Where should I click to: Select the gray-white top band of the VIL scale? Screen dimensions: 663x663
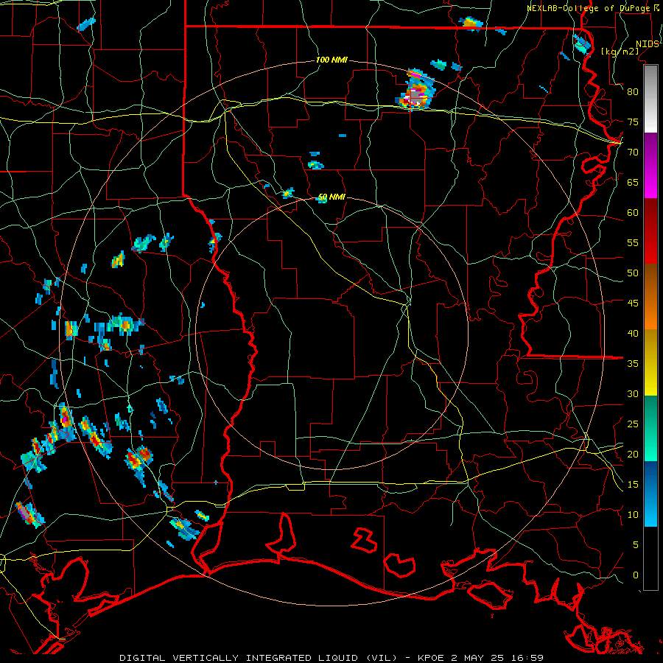pos(650,99)
